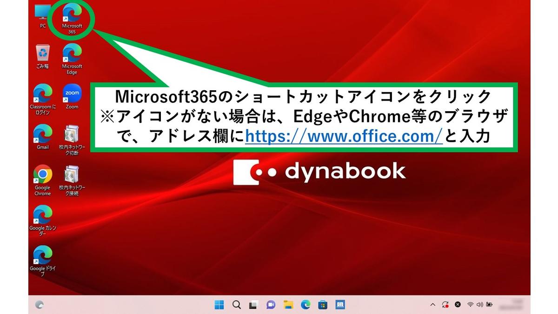
Task: Open the Windows Start menu
Action: pyautogui.click(x=219, y=305)
